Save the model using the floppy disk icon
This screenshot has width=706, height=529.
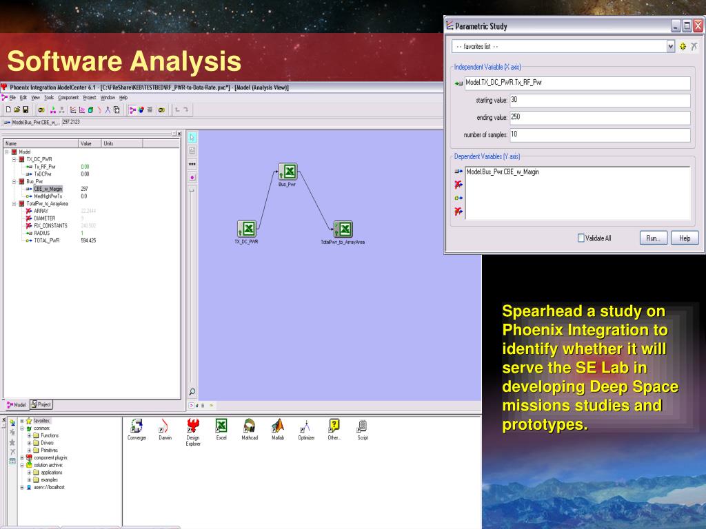(26, 110)
